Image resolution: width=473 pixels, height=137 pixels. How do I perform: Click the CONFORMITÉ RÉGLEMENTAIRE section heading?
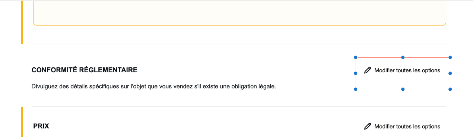pyautogui.click(x=85, y=70)
